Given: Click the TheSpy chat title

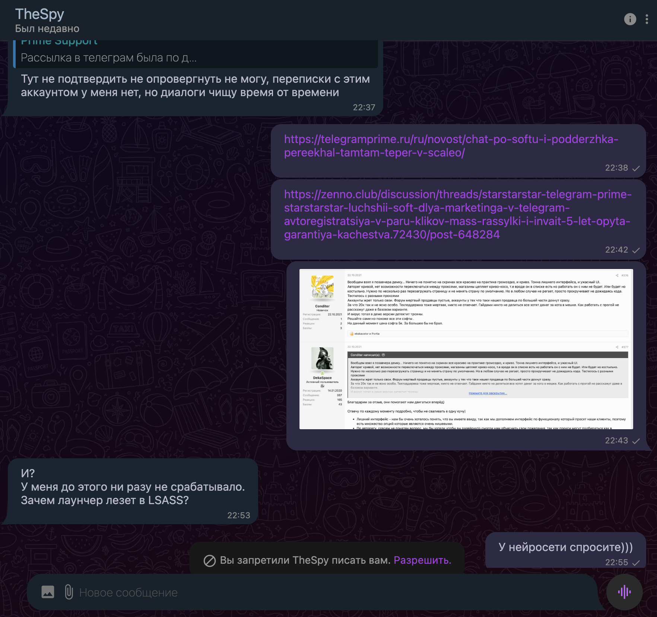Looking at the screenshot, I should [39, 14].
